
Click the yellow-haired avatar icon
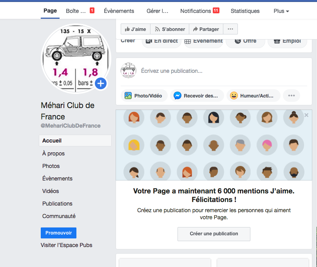click(134, 145)
